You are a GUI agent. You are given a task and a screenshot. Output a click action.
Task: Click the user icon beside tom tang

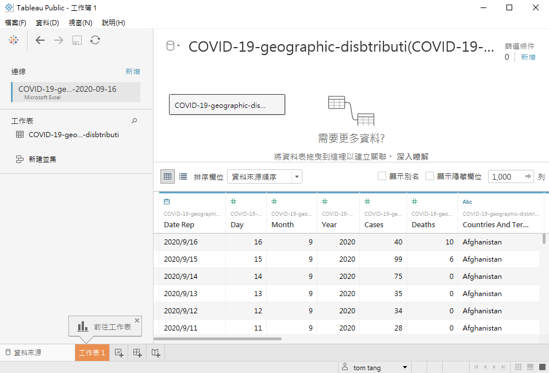coord(345,367)
